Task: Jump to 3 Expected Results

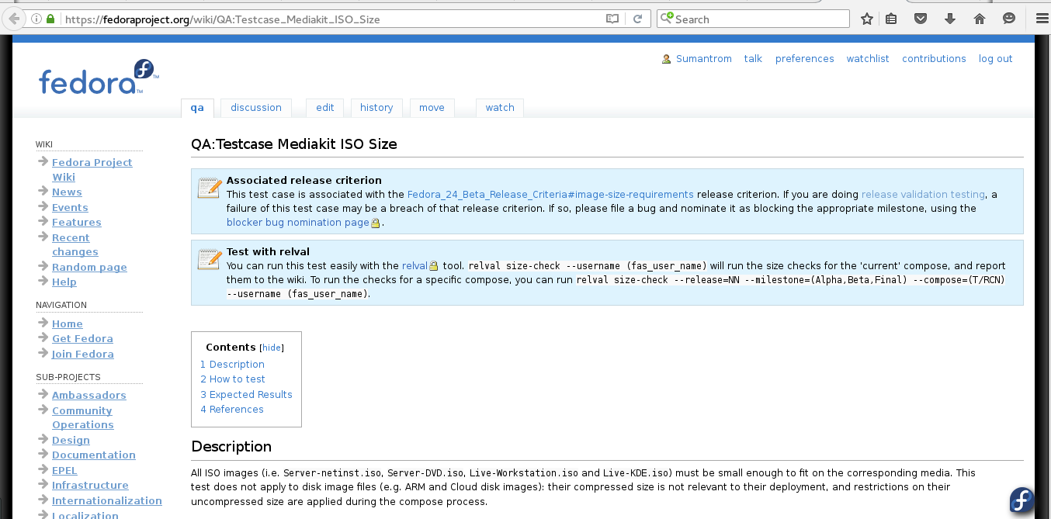Action: (x=246, y=395)
